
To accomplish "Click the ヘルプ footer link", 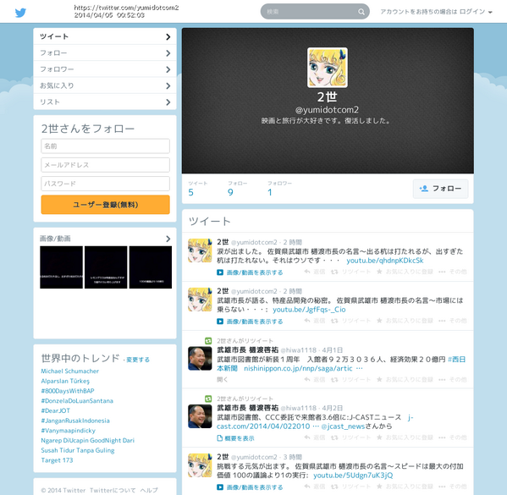I will click(x=149, y=490).
